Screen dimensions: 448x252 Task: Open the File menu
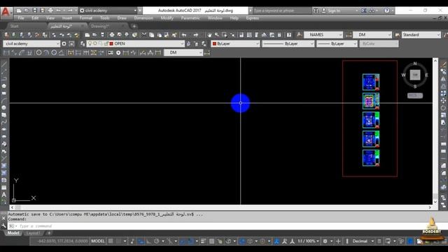pos(21,18)
